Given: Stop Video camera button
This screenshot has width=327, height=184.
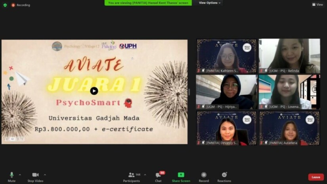Looking at the screenshot, I should coord(35,177).
